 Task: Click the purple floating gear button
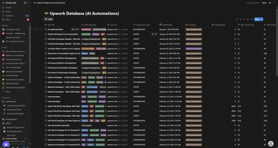tap(6, 145)
